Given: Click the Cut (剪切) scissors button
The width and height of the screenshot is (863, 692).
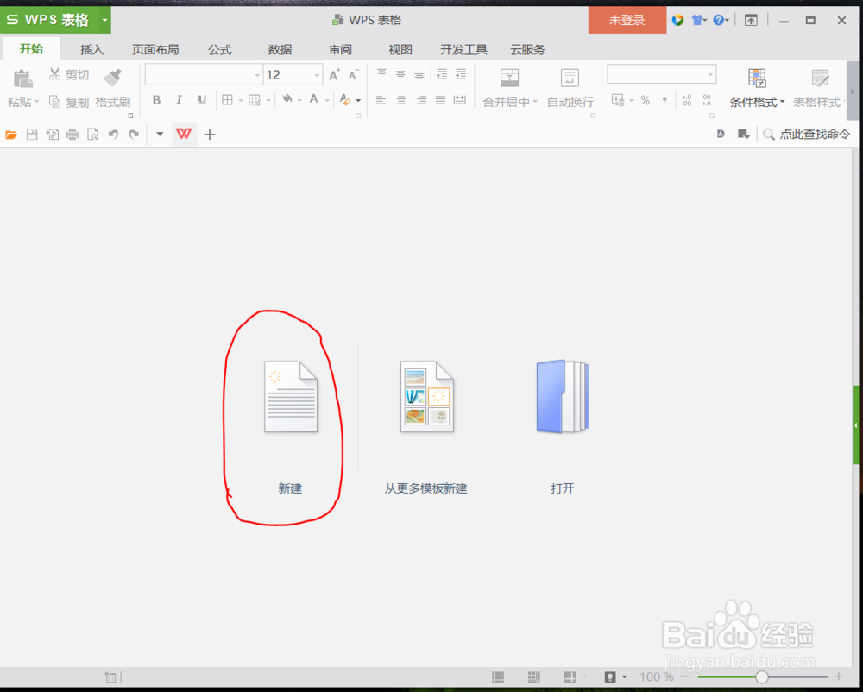Looking at the screenshot, I should [69, 74].
